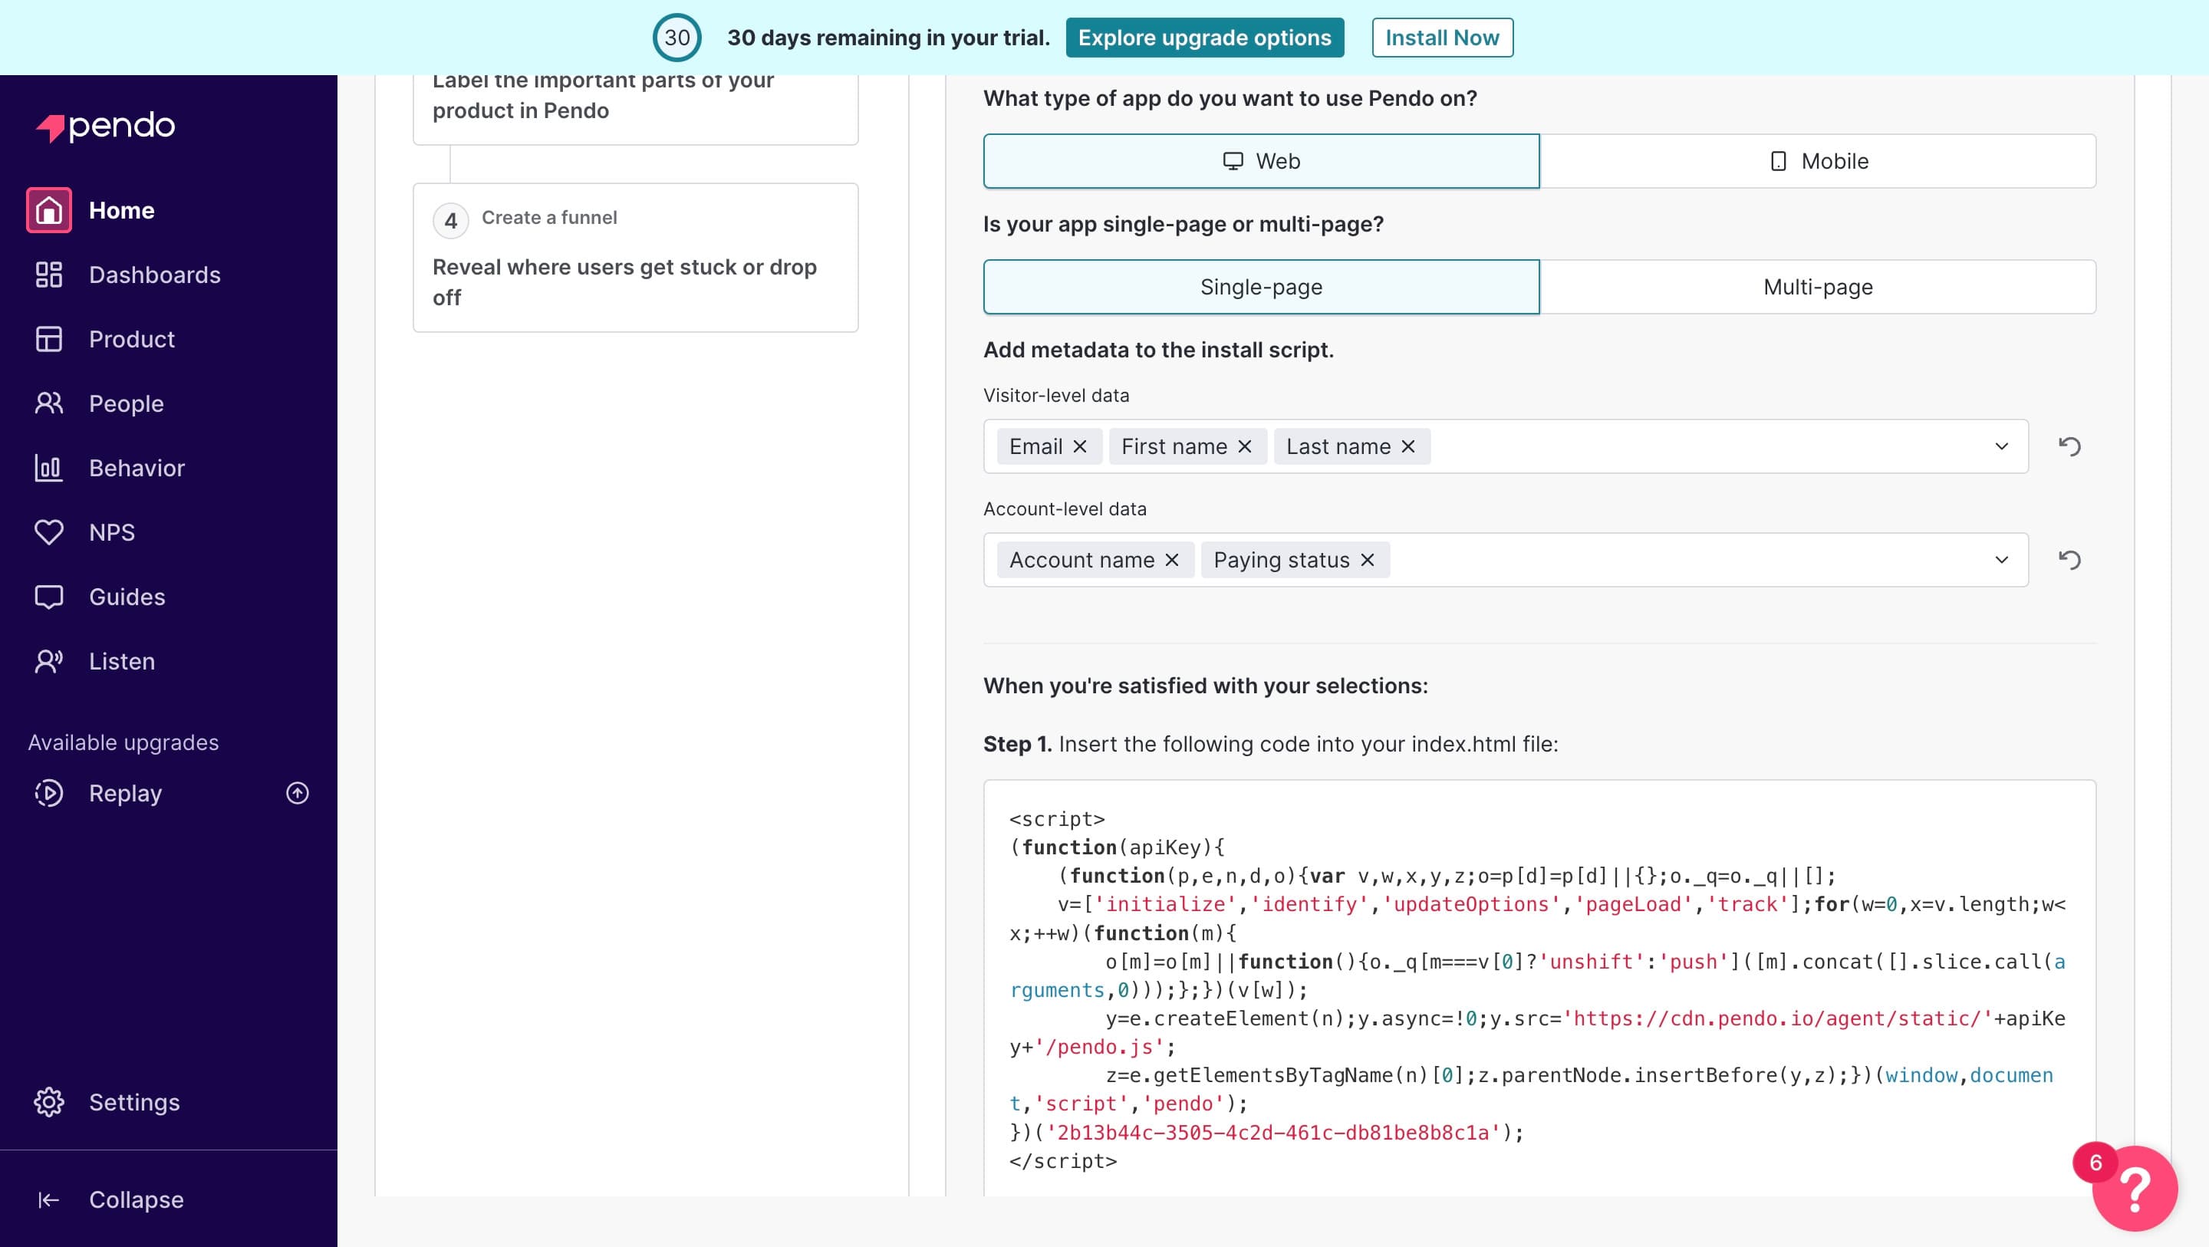2209x1247 pixels.
Task: Go to Listen in sidebar
Action: click(x=122, y=660)
